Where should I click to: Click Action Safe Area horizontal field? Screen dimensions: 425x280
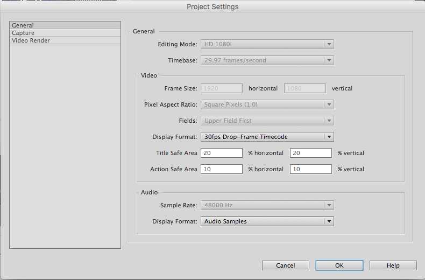[222, 169]
